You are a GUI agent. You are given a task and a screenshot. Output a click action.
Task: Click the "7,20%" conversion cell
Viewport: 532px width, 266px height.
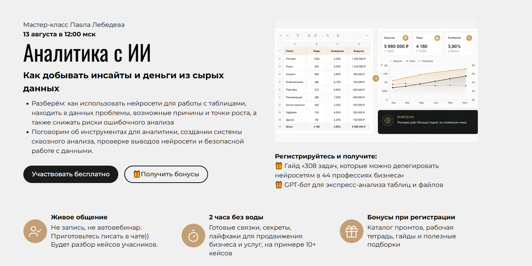337,97
